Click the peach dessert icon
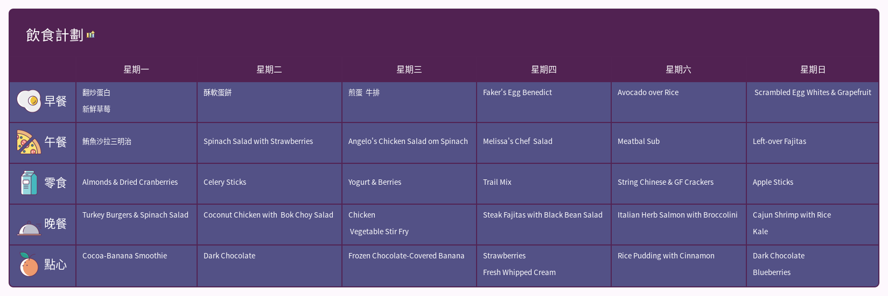This screenshot has width=888, height=296. (29, 264)
